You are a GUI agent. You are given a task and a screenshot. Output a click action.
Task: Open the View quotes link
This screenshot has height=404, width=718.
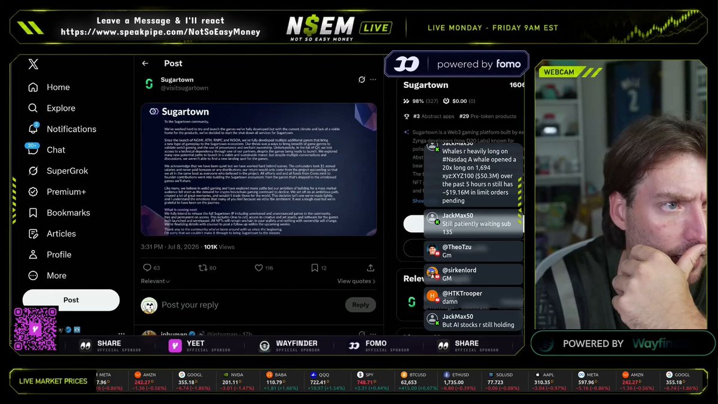coord(356,281)
